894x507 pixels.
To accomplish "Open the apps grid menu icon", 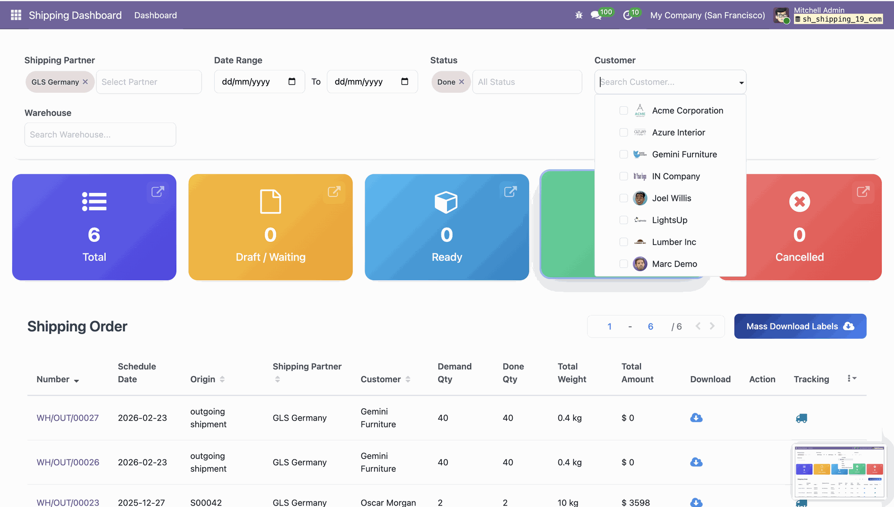I will pos(16,15).
